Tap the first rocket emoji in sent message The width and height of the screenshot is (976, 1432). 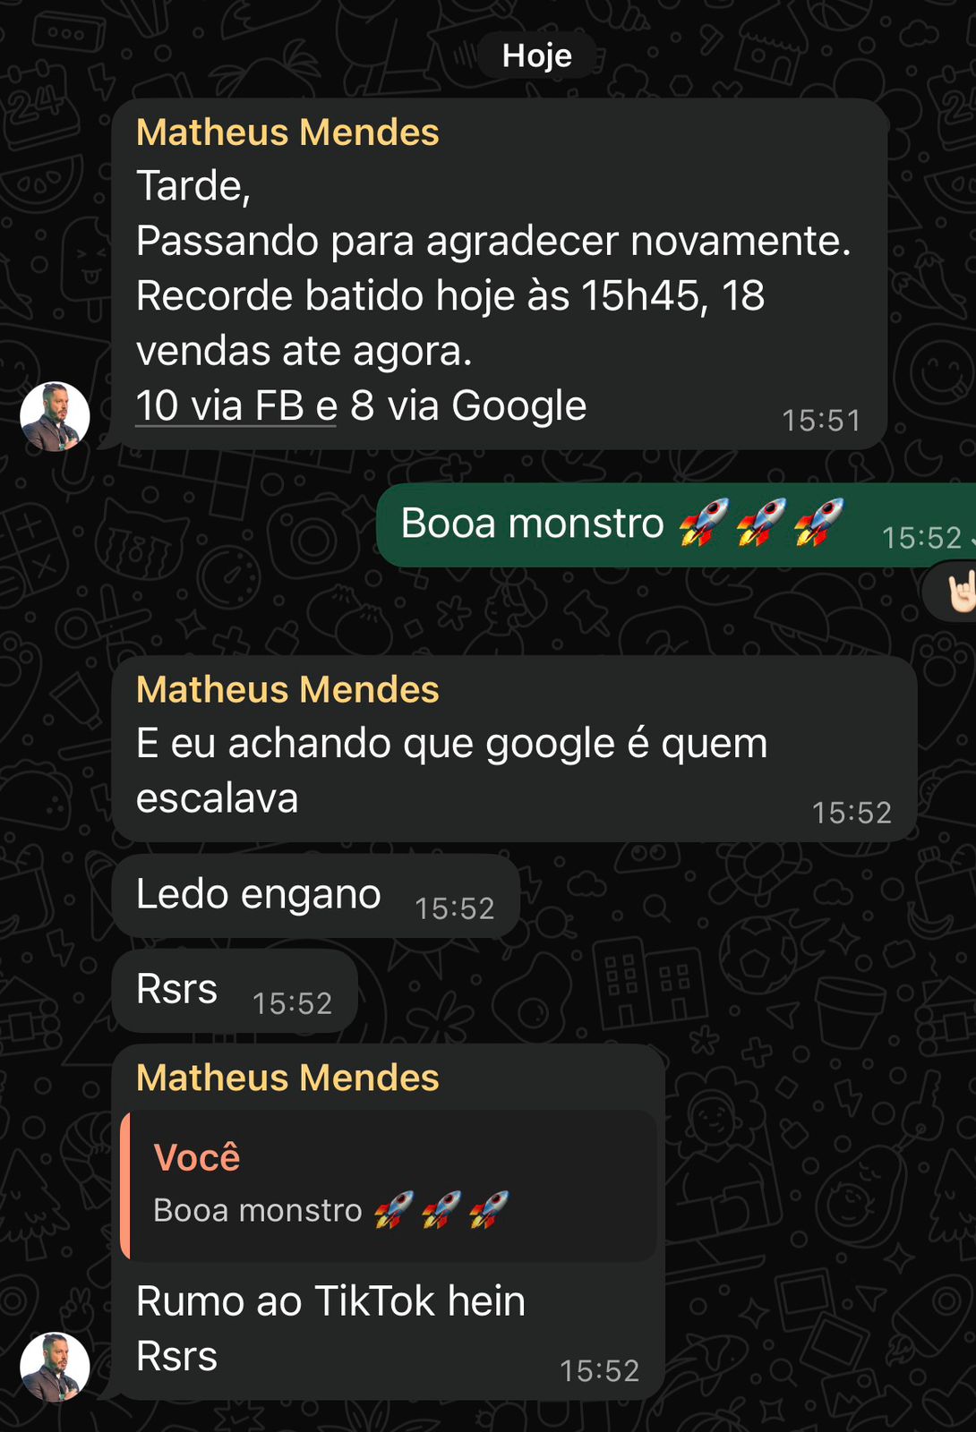703,523
